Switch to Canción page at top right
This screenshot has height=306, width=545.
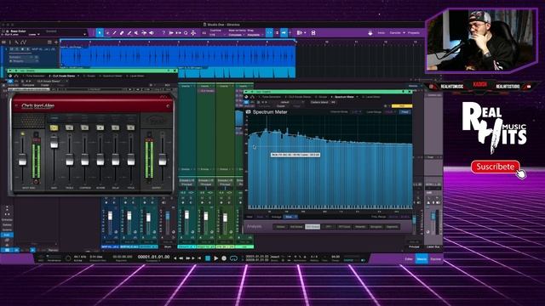coord(395,32)
